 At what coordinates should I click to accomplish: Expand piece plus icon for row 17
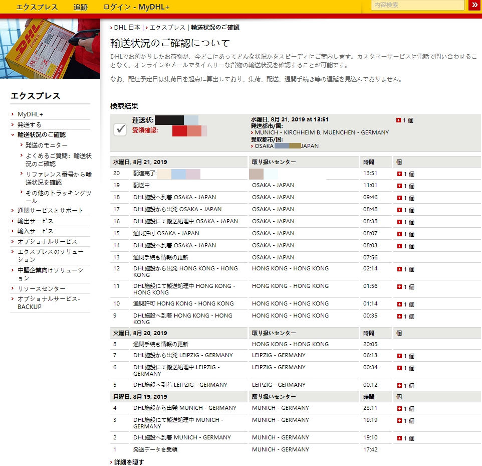[x=399, y=210]
